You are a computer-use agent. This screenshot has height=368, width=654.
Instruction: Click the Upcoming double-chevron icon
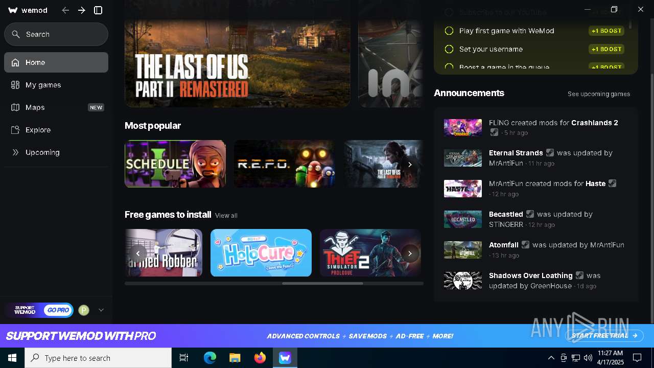click(15, 152)
